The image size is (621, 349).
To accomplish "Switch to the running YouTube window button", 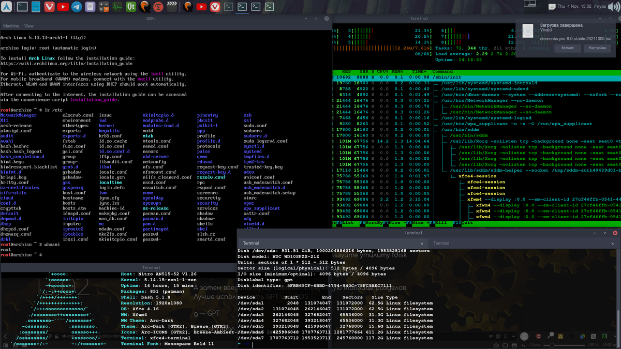I will [202, 7].
